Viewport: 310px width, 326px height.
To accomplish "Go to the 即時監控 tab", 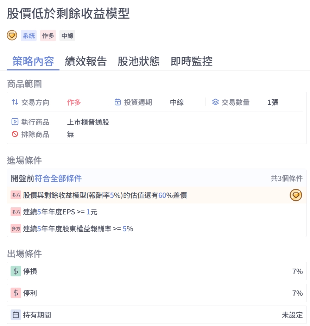I will [x=191, y=61].
